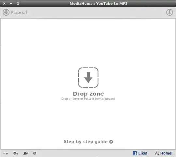
Task: Click the MediaHuman YouTube to MP3 title bar
Action: pos(98,4)
